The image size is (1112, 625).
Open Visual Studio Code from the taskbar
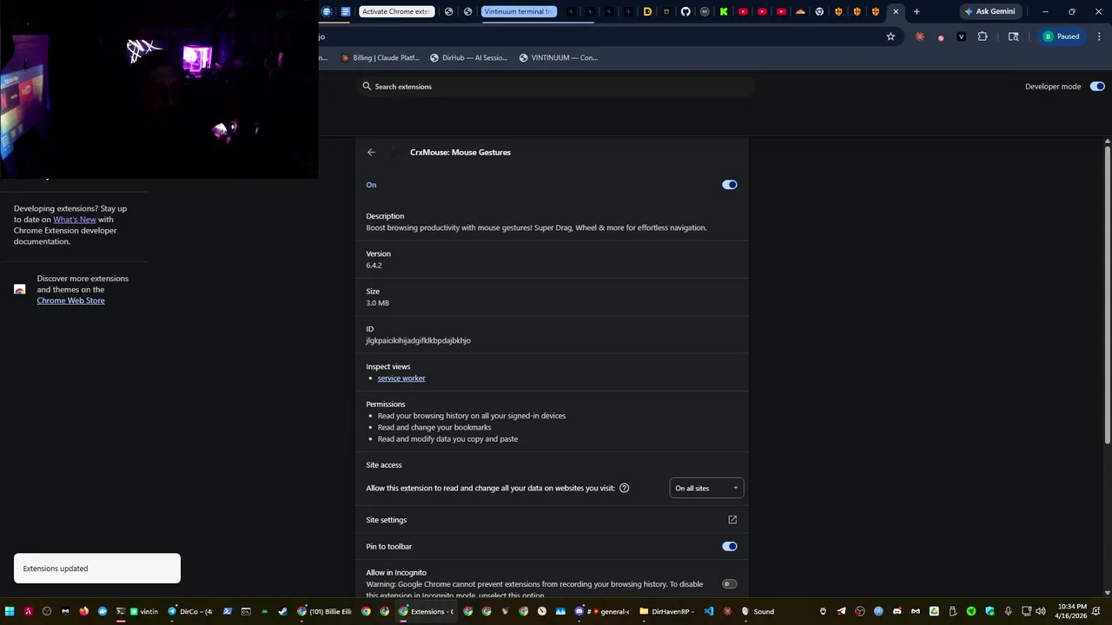[x=709, y=611]
